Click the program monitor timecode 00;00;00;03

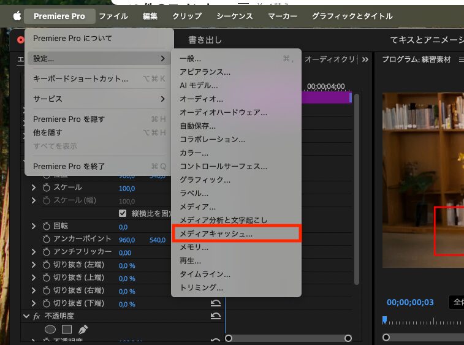410,302
